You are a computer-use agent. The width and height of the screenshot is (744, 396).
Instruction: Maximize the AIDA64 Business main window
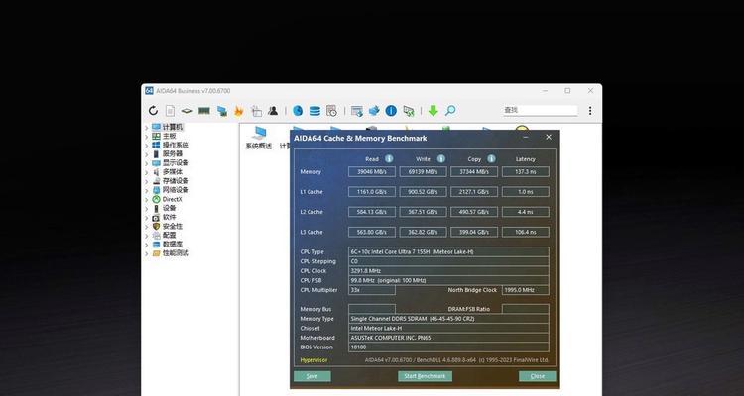(567, 90)
